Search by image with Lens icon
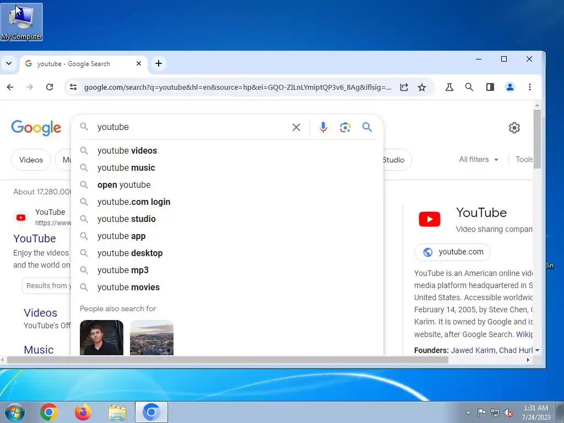This screenshot has width=564, height=423. coord(345,127)
